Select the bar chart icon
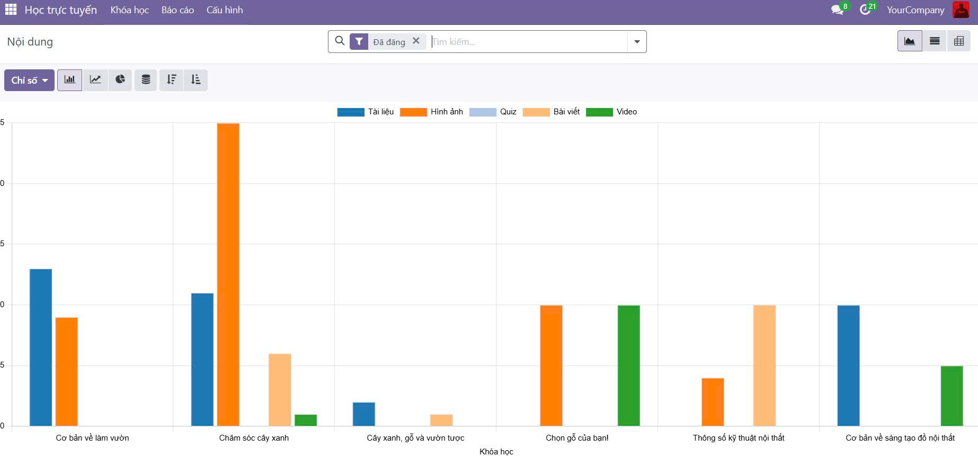978x456 pixels. [69, 80]
